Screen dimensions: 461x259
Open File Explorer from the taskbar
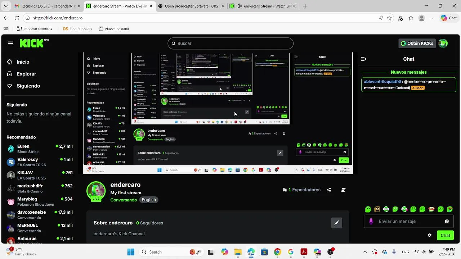click(238, 252)
